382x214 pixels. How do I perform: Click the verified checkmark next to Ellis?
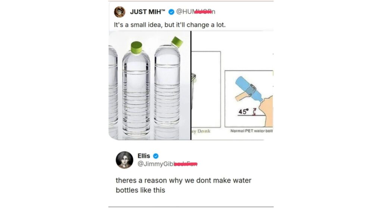click(156, 156)
